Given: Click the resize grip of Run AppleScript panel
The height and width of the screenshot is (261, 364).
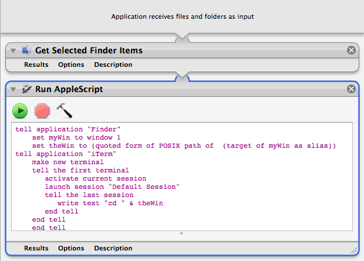Looking at the screenshot, I should [354, 250].
